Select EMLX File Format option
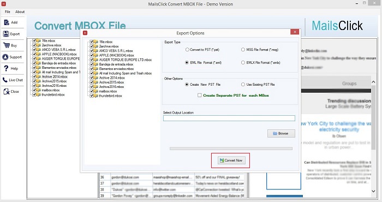 243,63
